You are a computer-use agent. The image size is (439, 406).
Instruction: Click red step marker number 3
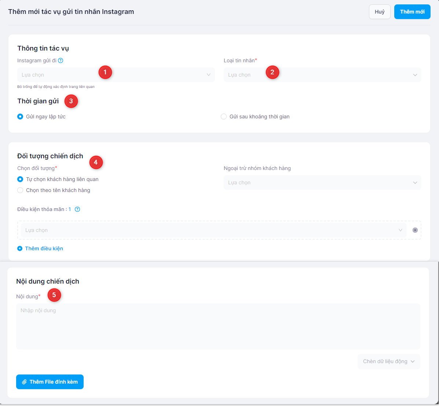point(71,101)
